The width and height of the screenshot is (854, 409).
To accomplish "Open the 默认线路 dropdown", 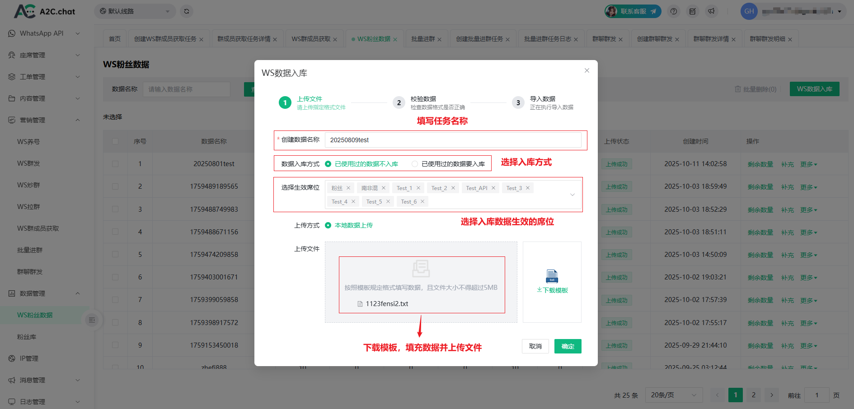I will tap(135, 11).
